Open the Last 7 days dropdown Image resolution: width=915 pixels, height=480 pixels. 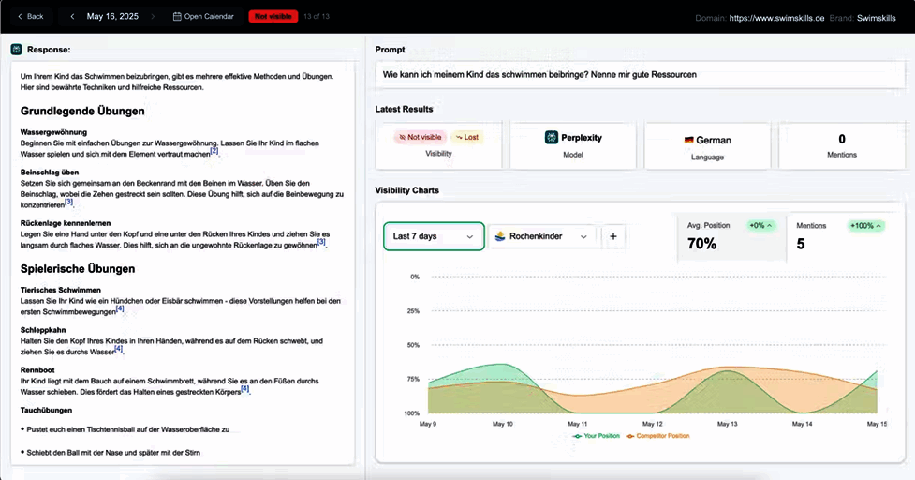pos(434,236)
